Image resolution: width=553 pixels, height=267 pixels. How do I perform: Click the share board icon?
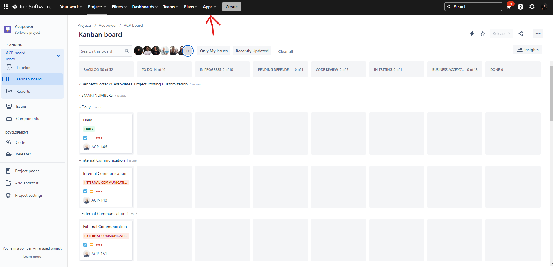[x=520, y=33]
